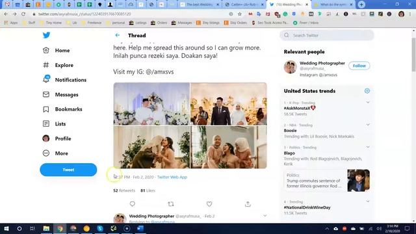416x234 pixels.
Task: Bookmark page with star icon
Action: coord(240,14)
